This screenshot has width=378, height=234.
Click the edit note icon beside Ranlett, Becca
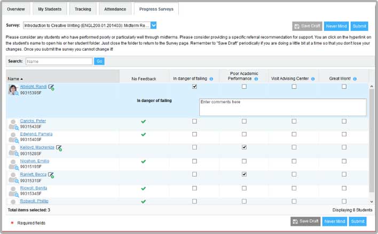51,175
